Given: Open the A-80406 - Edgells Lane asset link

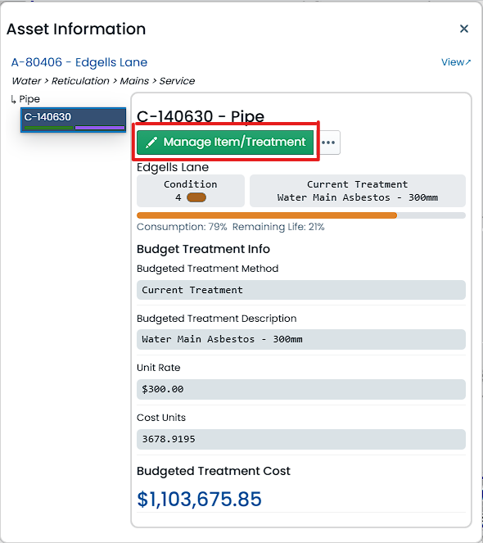Looking at the screenshot, I should pos(79,62).
